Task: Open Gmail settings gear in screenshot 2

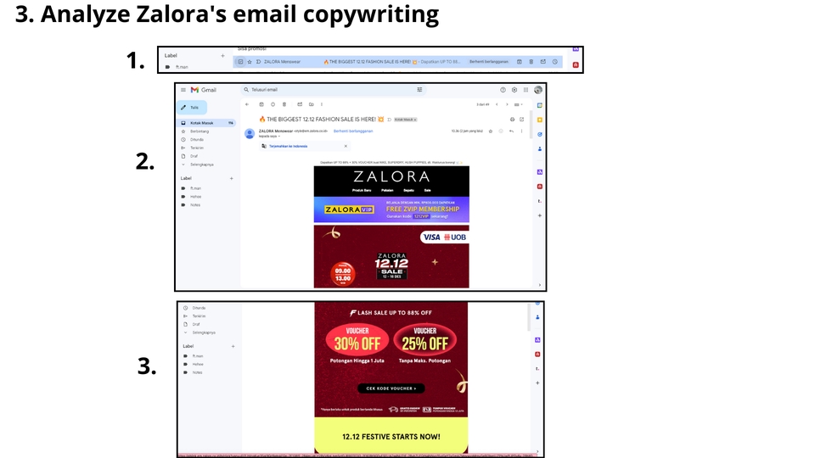Action: (x=514, y=90)
